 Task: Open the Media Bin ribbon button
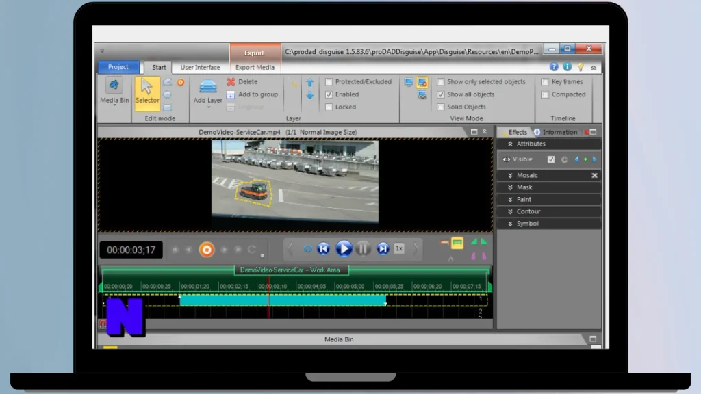coord(114,91)
